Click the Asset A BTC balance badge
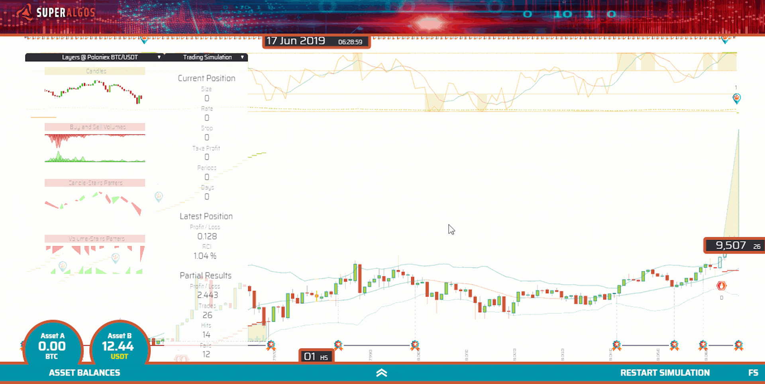Screen dimensions: 765x384 pos(52,346)
